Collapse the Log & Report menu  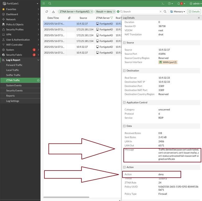(20, 60)
